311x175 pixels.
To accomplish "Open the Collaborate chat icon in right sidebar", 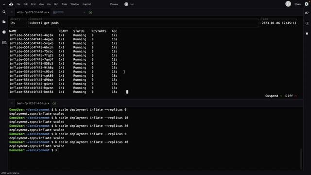I will tap(307, 13).
